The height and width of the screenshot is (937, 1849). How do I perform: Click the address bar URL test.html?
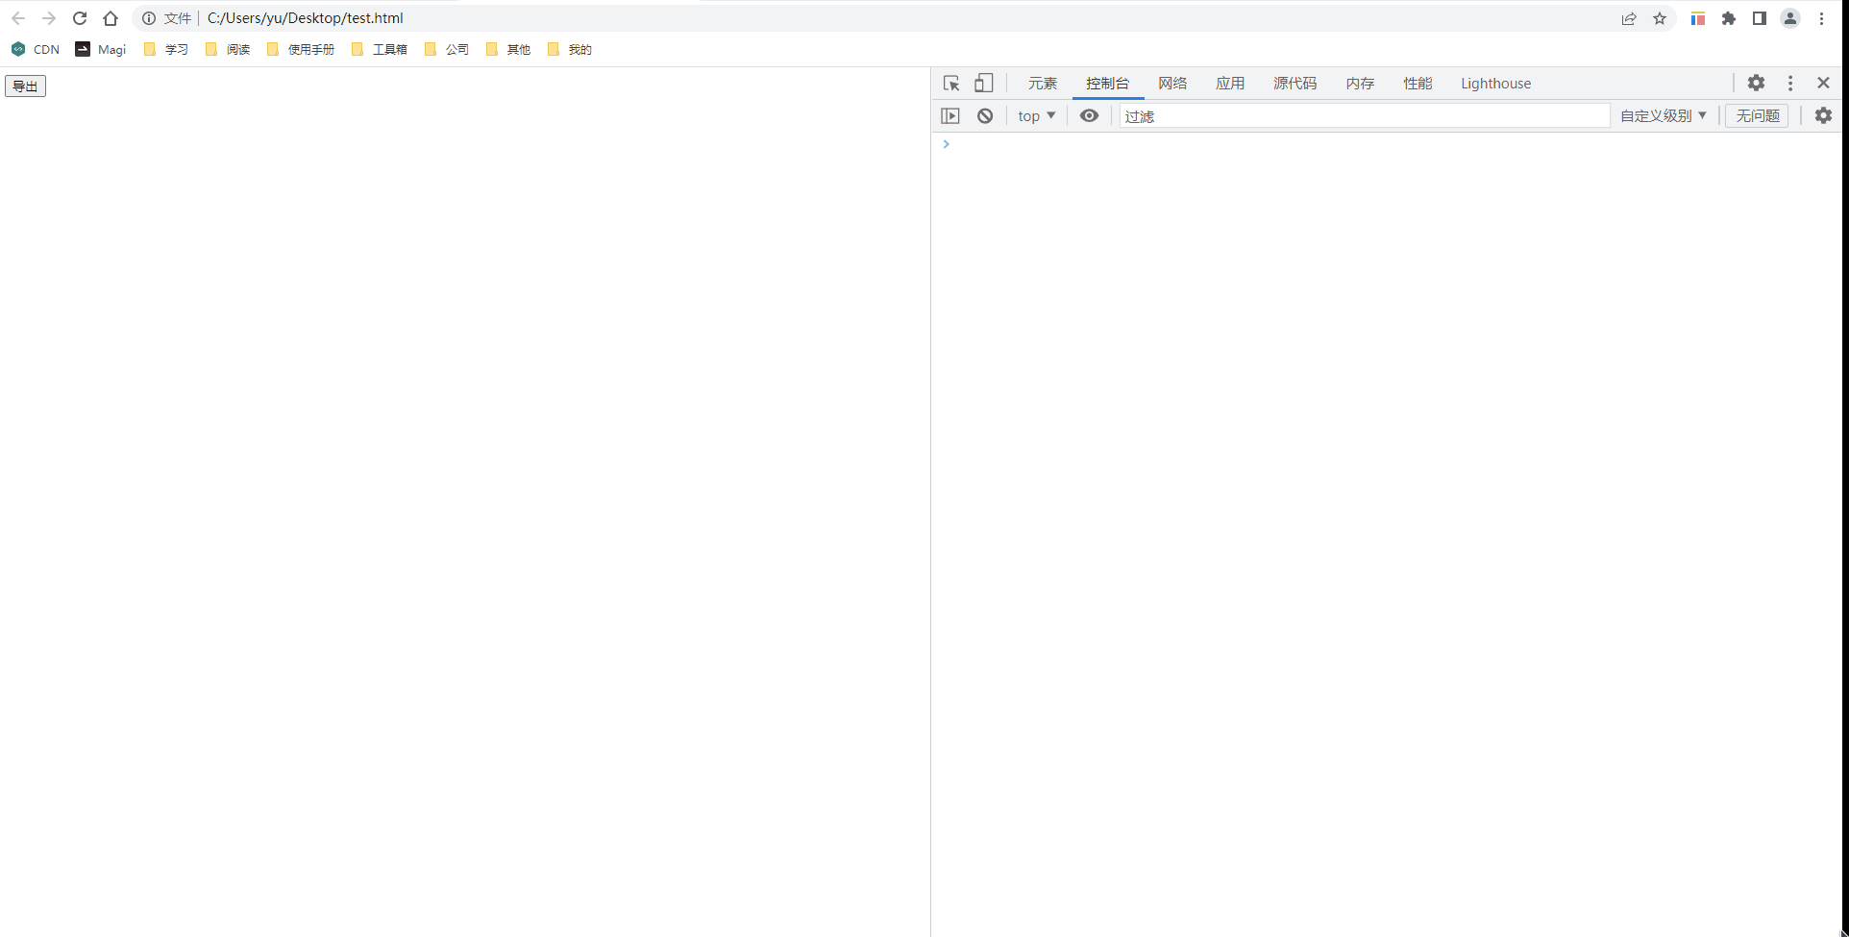click(305, 18)
